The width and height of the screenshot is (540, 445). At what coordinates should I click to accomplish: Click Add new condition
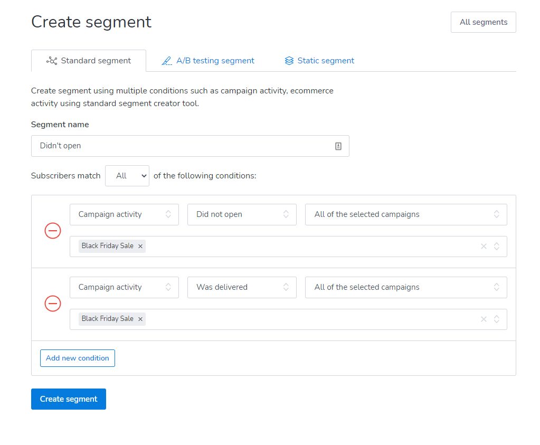[78, 358]
